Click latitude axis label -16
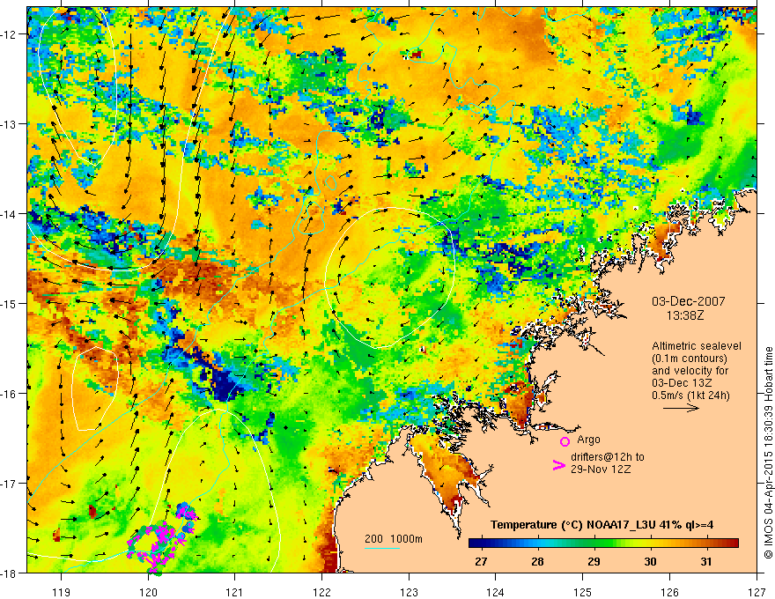The image size is (775, 599). pyautogui.click(x=9, y=394)
